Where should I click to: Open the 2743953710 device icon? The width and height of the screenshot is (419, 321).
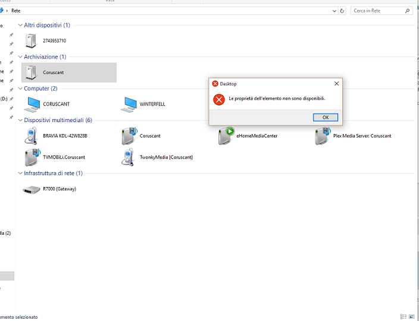pyautogui.click(x=31, y=41)
